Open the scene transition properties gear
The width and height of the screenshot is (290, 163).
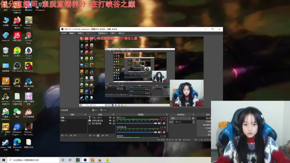(193, 118)
